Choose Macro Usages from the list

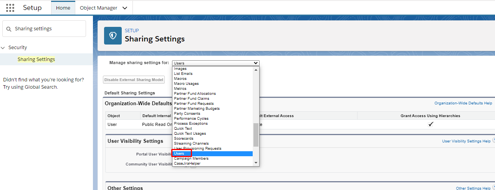click(x=212, y=84)
